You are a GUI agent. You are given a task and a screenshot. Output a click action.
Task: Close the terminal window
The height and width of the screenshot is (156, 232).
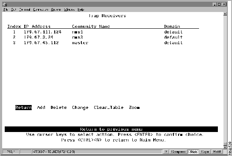(x=224, y=4)
